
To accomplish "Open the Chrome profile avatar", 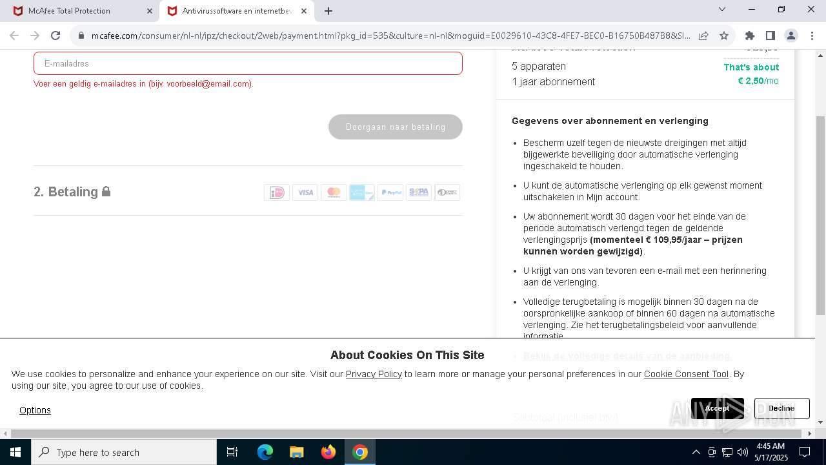I will click(791, 36).
